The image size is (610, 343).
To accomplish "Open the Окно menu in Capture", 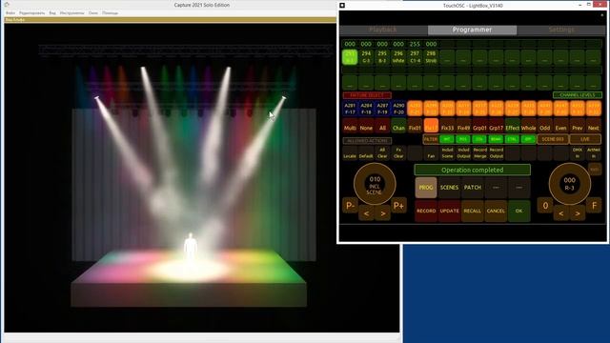I will click(x=93, y=12).
